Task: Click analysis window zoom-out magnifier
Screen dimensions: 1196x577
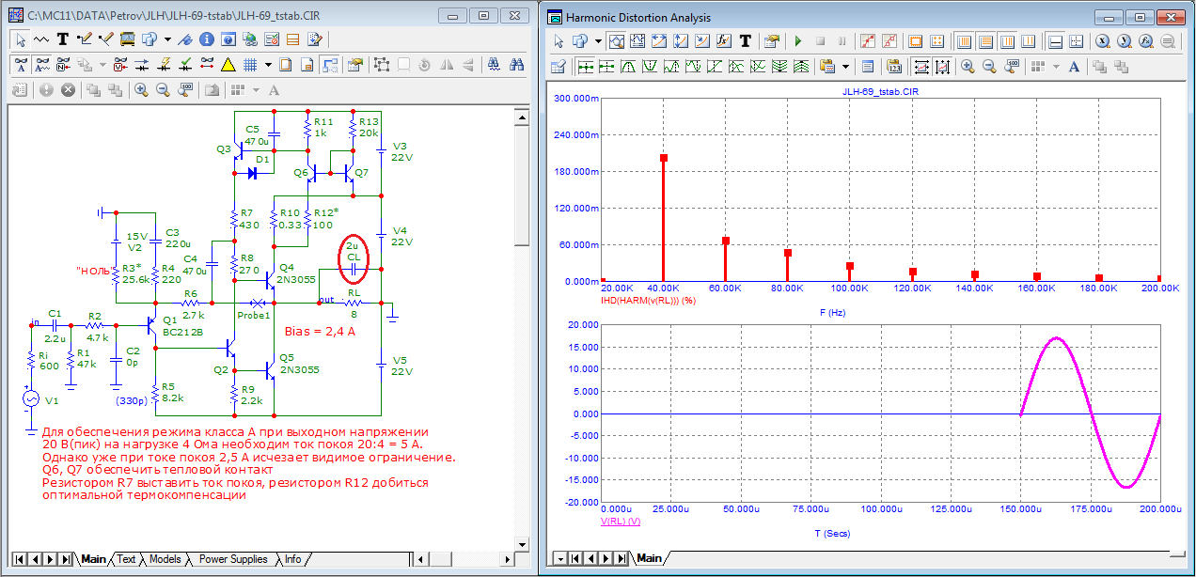Action: [x=991, y=67]
